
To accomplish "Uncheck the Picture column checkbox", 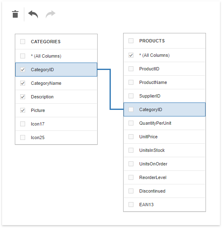I will (23, 110).
